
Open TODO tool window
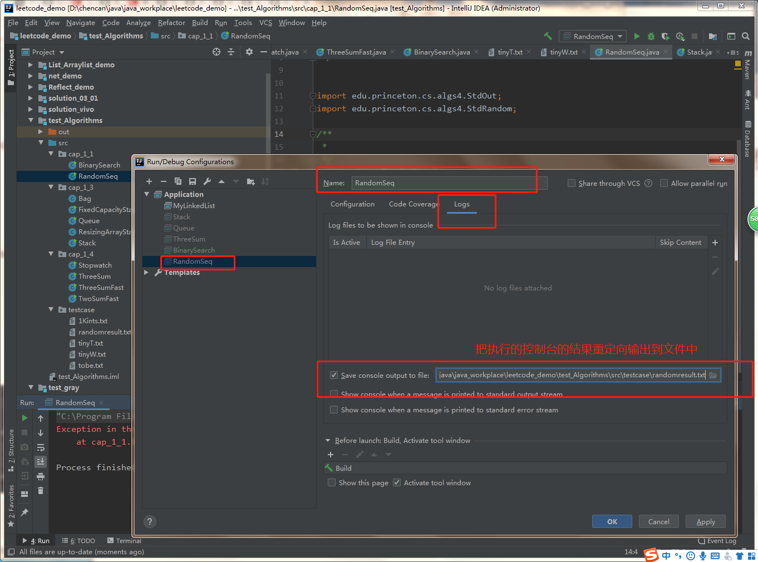[x=78, y=541]
